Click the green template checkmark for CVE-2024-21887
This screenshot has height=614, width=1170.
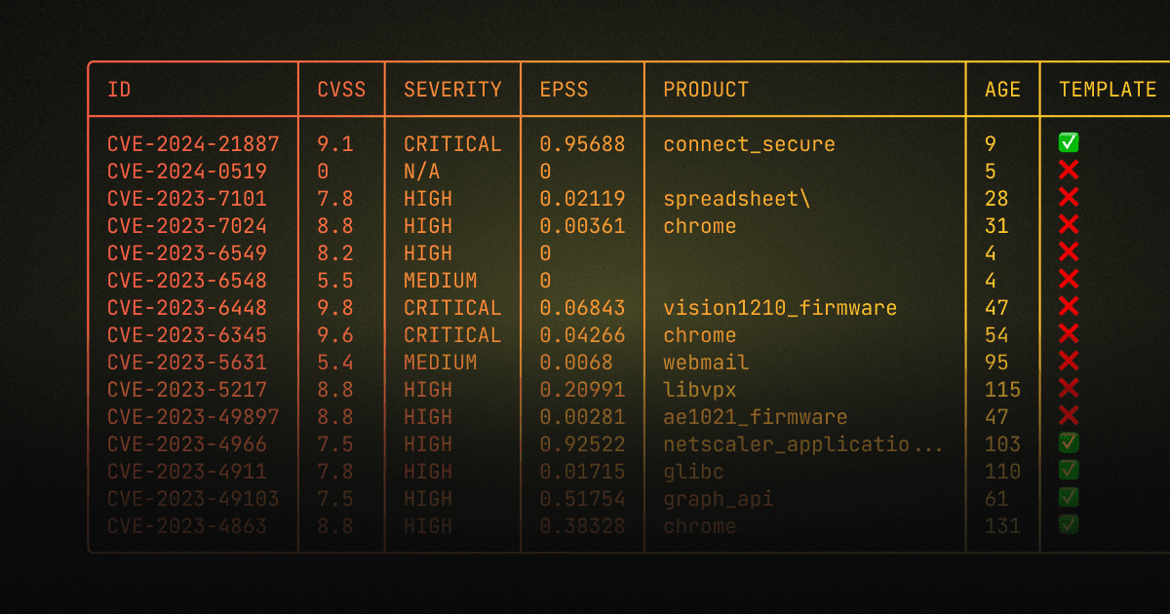coord(1069,142)
